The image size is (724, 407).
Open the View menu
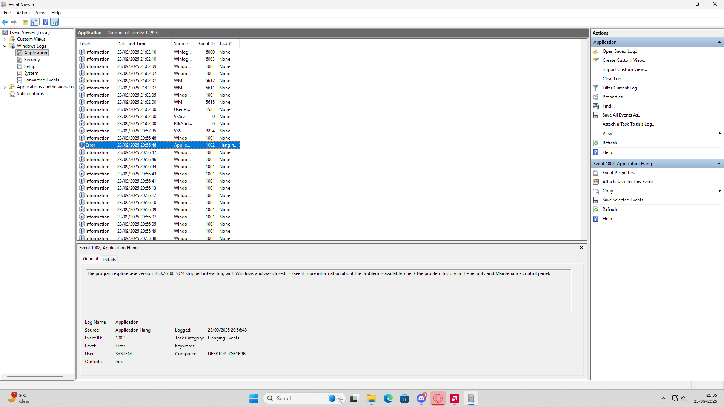(x=40, y=13)
